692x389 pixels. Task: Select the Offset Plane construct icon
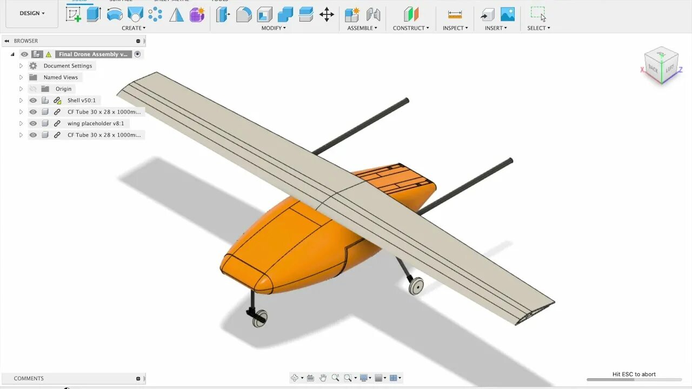coord(411,14)
